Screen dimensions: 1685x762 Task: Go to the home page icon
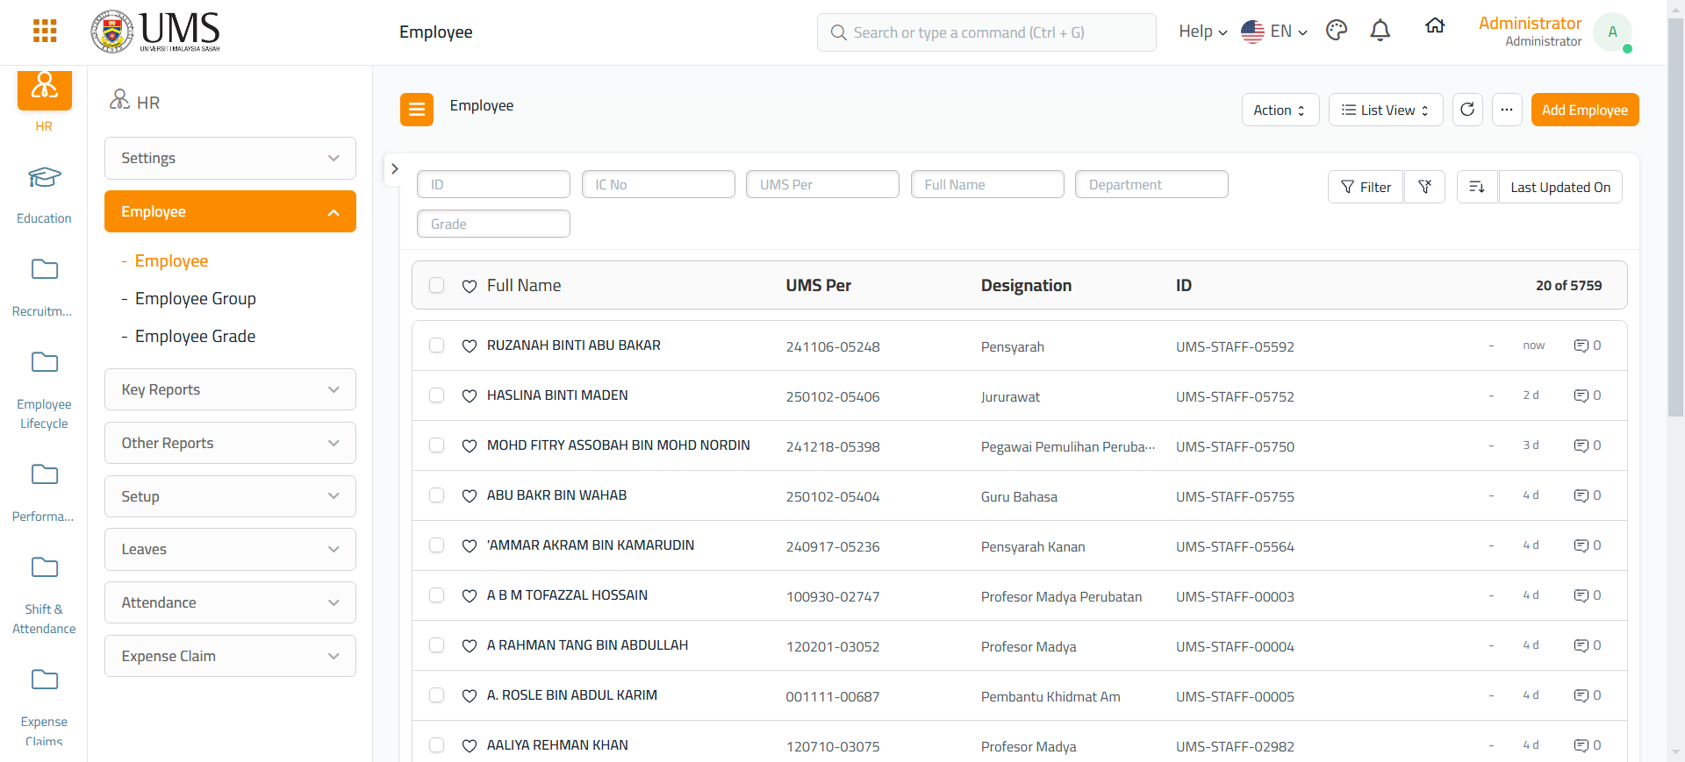click(1435, 26)
